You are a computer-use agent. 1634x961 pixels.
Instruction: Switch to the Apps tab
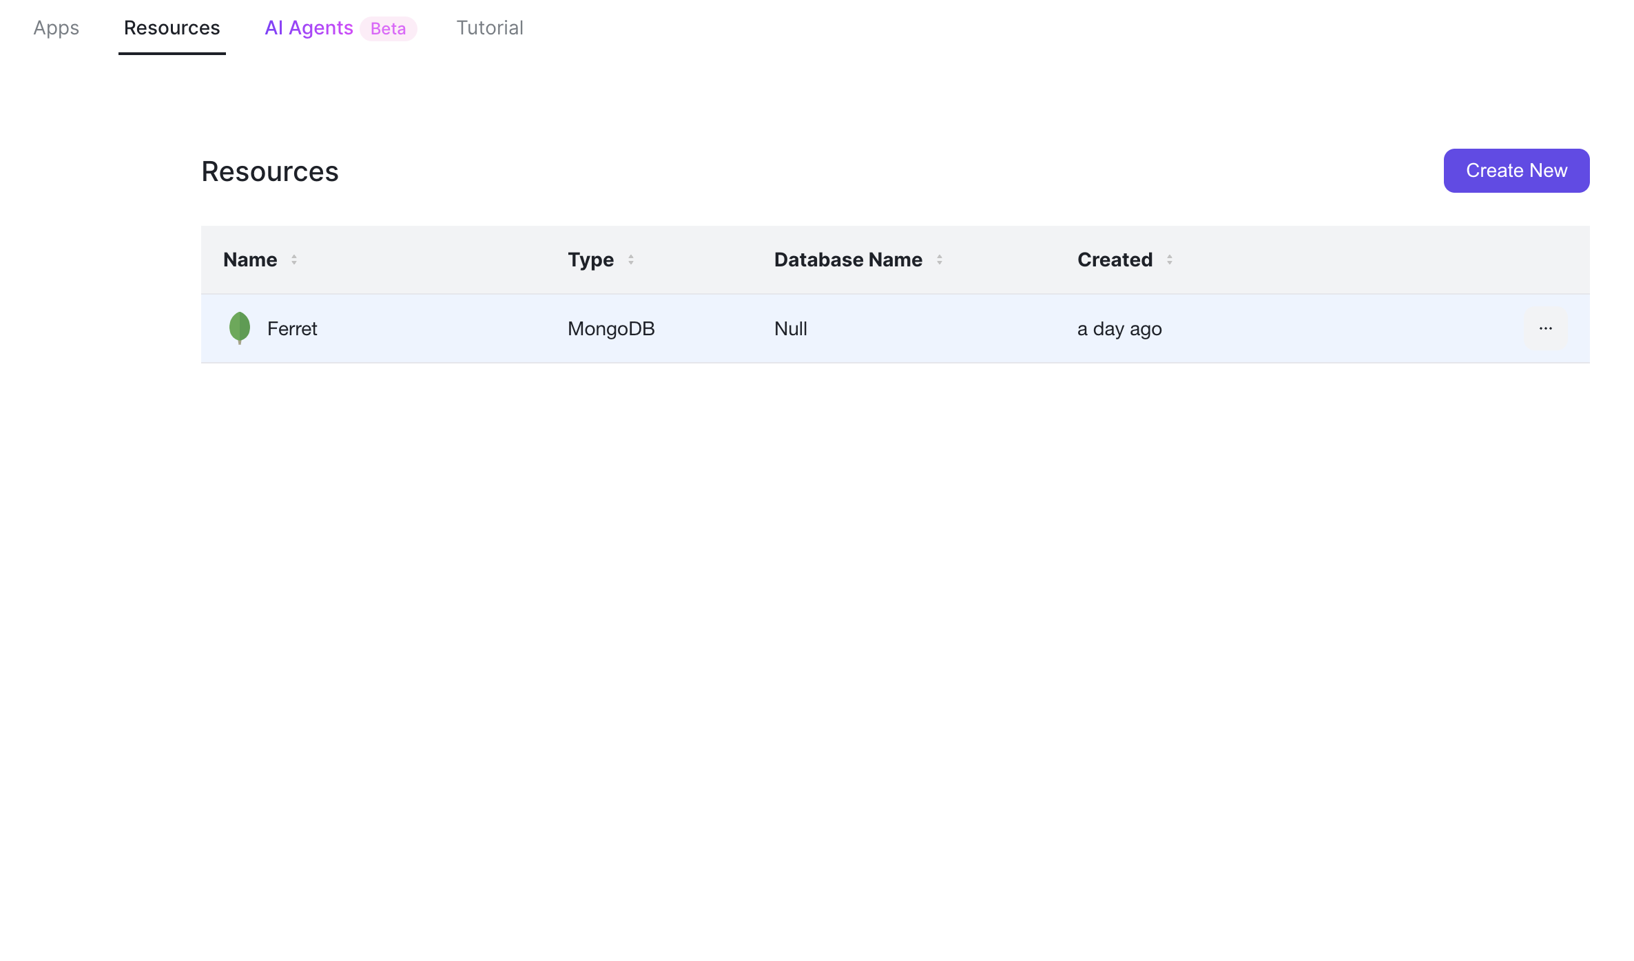56,28
